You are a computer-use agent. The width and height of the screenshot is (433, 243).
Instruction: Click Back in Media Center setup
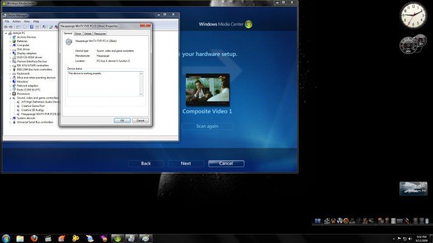146,163
